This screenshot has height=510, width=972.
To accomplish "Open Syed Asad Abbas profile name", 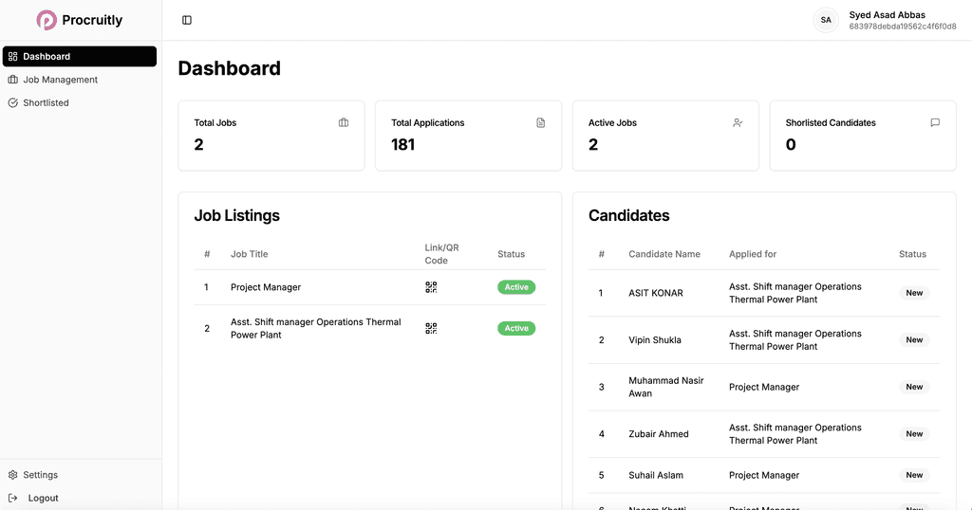I will tap(888, 15).
